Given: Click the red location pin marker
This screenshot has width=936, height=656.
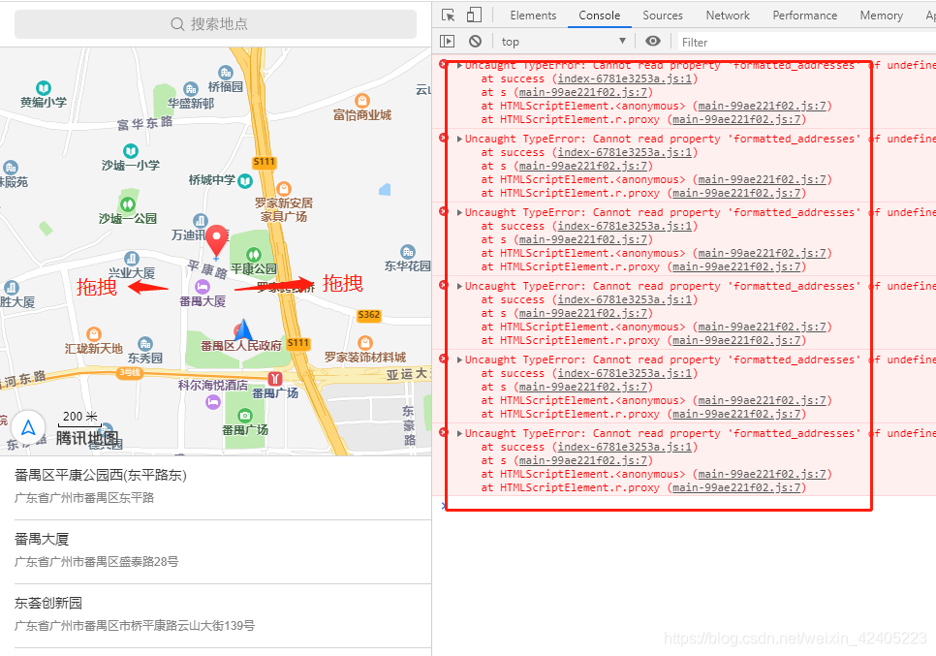Looking at the screenshot, I should 216,237.
